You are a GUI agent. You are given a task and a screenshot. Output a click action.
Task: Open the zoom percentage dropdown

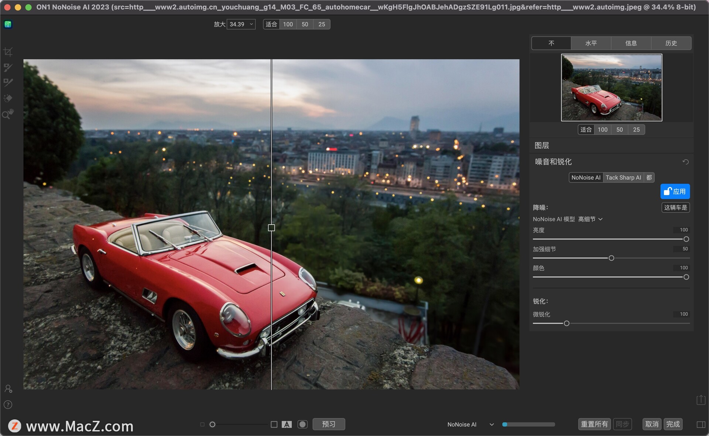point(241,24)
